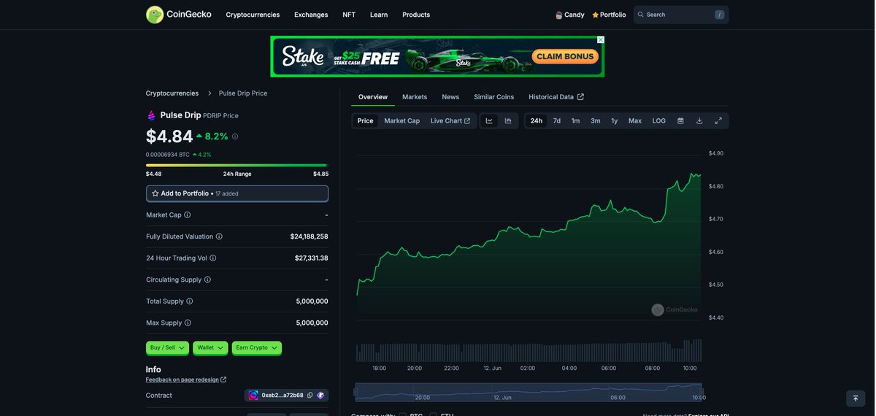Viewport: 876px width, 416px height.
Task: Show the Total Supply info tooltip
Action: point(190,301)
